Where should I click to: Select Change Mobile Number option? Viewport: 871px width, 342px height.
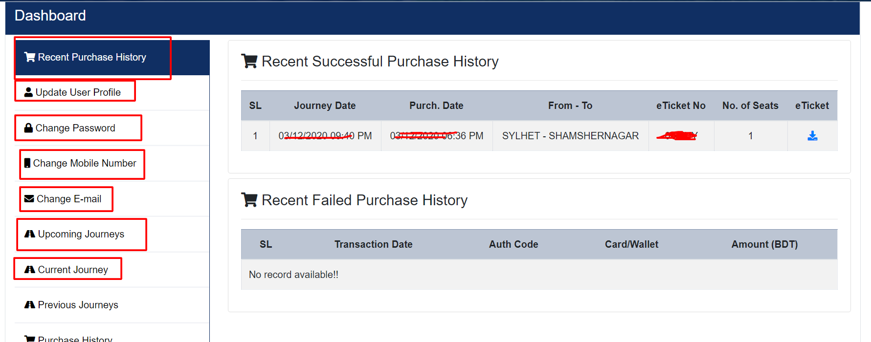coord(85,163)
